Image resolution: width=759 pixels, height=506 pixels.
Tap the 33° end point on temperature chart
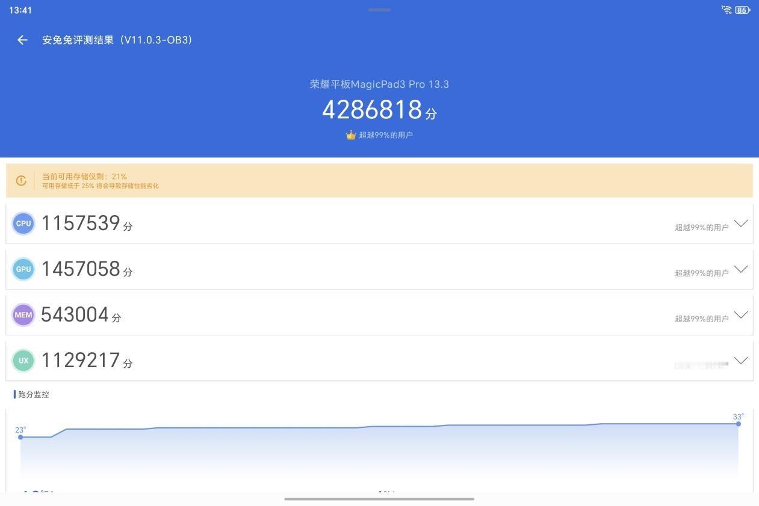738,424
